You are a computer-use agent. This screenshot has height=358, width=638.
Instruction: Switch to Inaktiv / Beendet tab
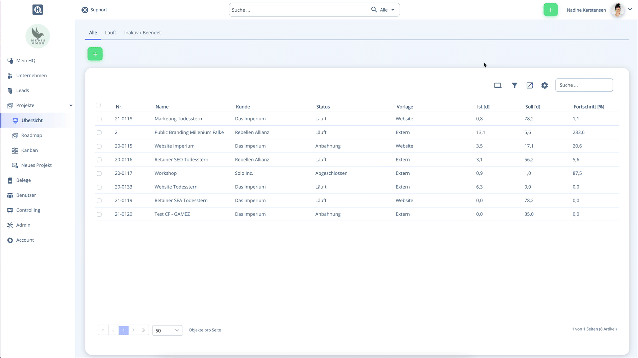click(x=143, y=32)
